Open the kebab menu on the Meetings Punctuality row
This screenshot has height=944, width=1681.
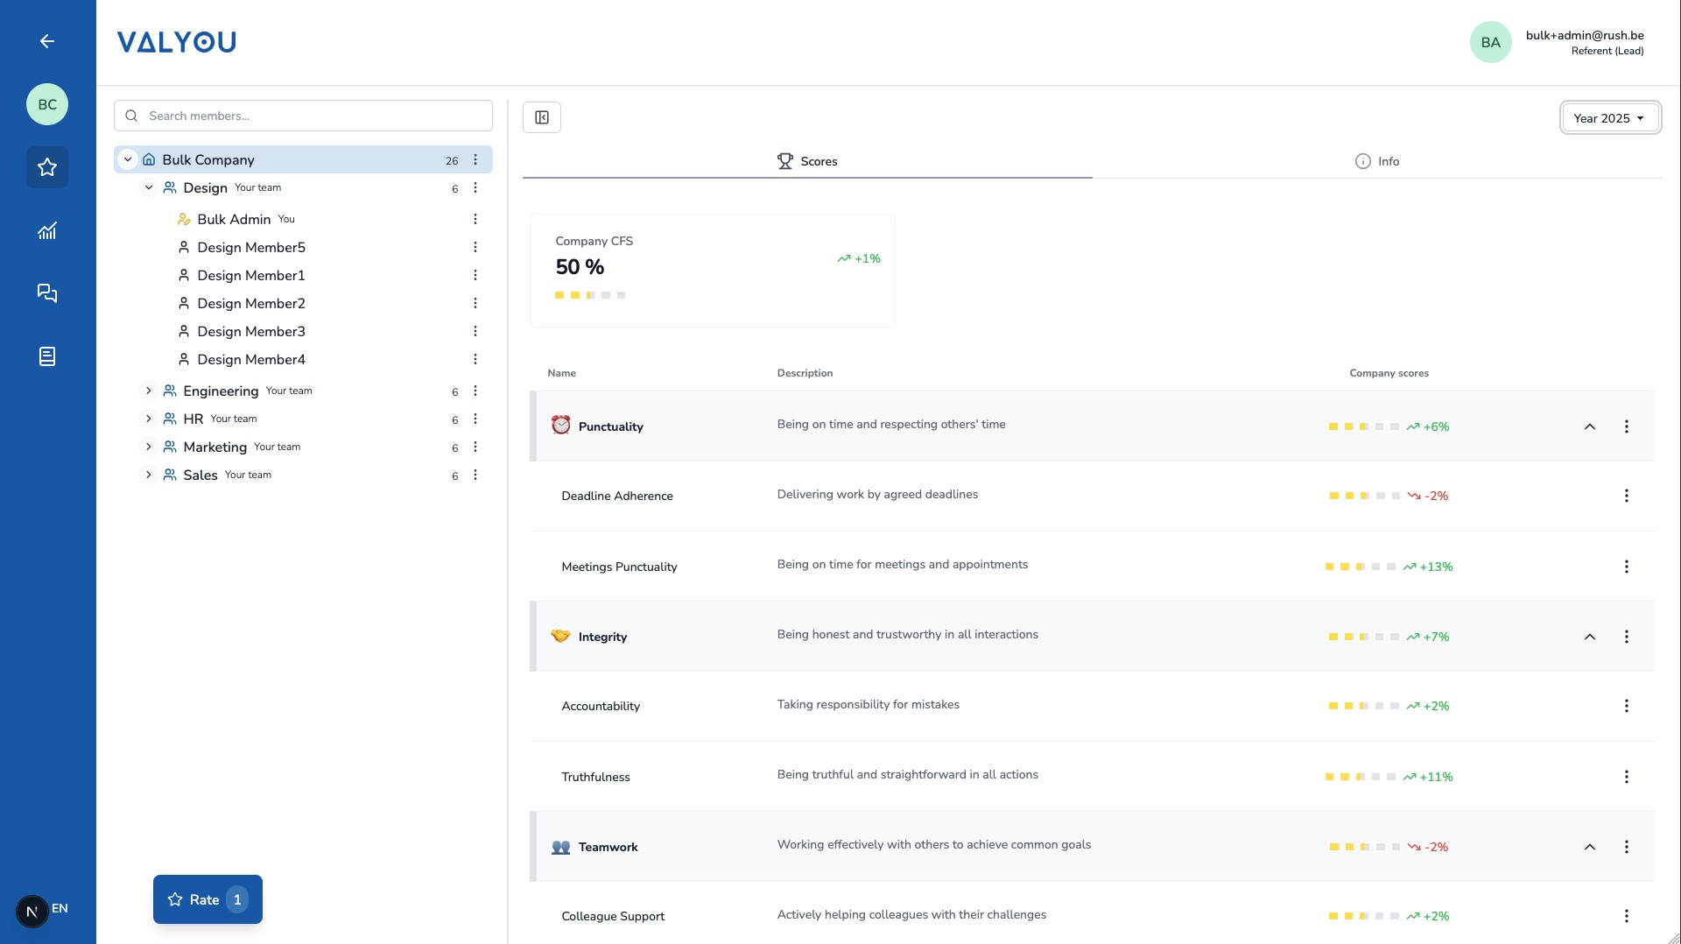click(x=1627, y=567)
